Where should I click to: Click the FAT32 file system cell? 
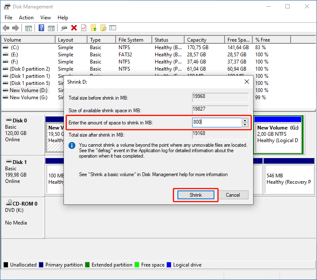pos(125,55)
